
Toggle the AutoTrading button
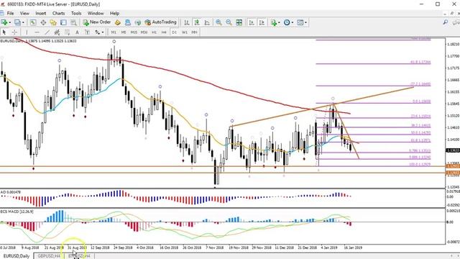(161, 22)
